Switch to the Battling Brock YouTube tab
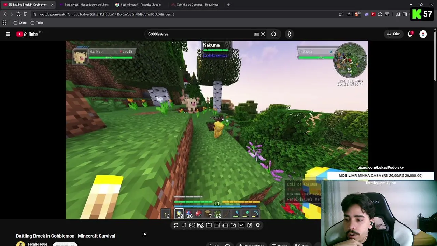This screenshot has height=246, width=437. 27,5
